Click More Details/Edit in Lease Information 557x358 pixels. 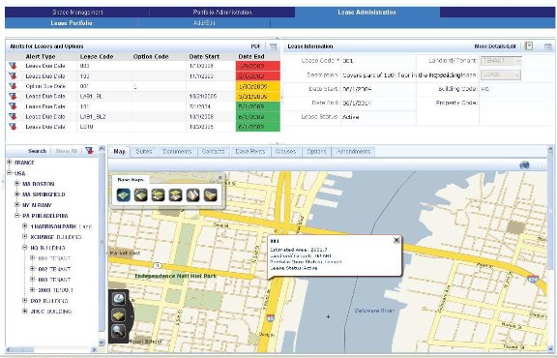[495, 46]
